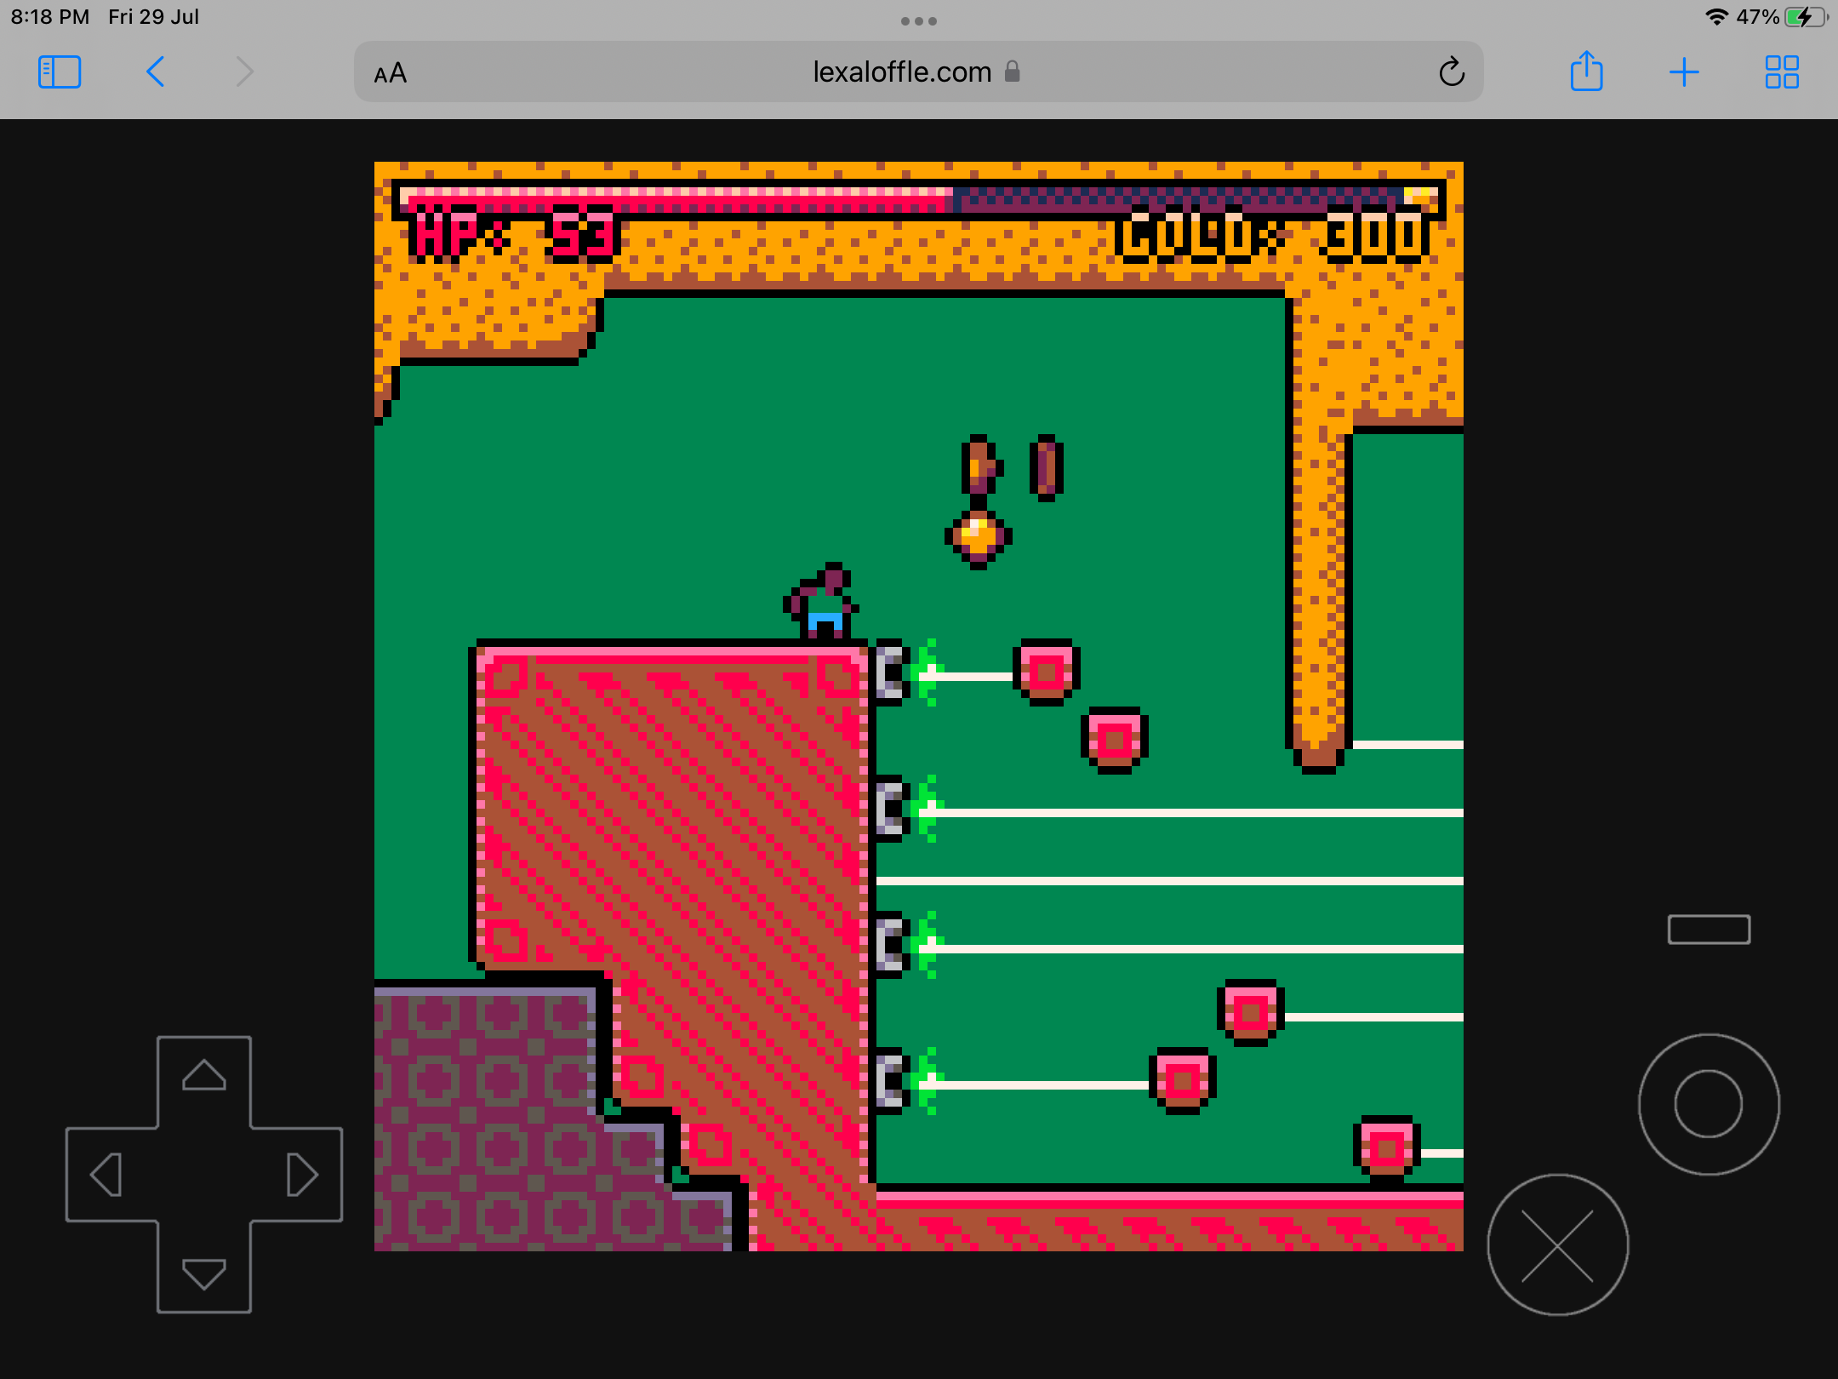Show the tab overview grid
Screen dimensions: 1838x1379
(x=1782, y=72)
